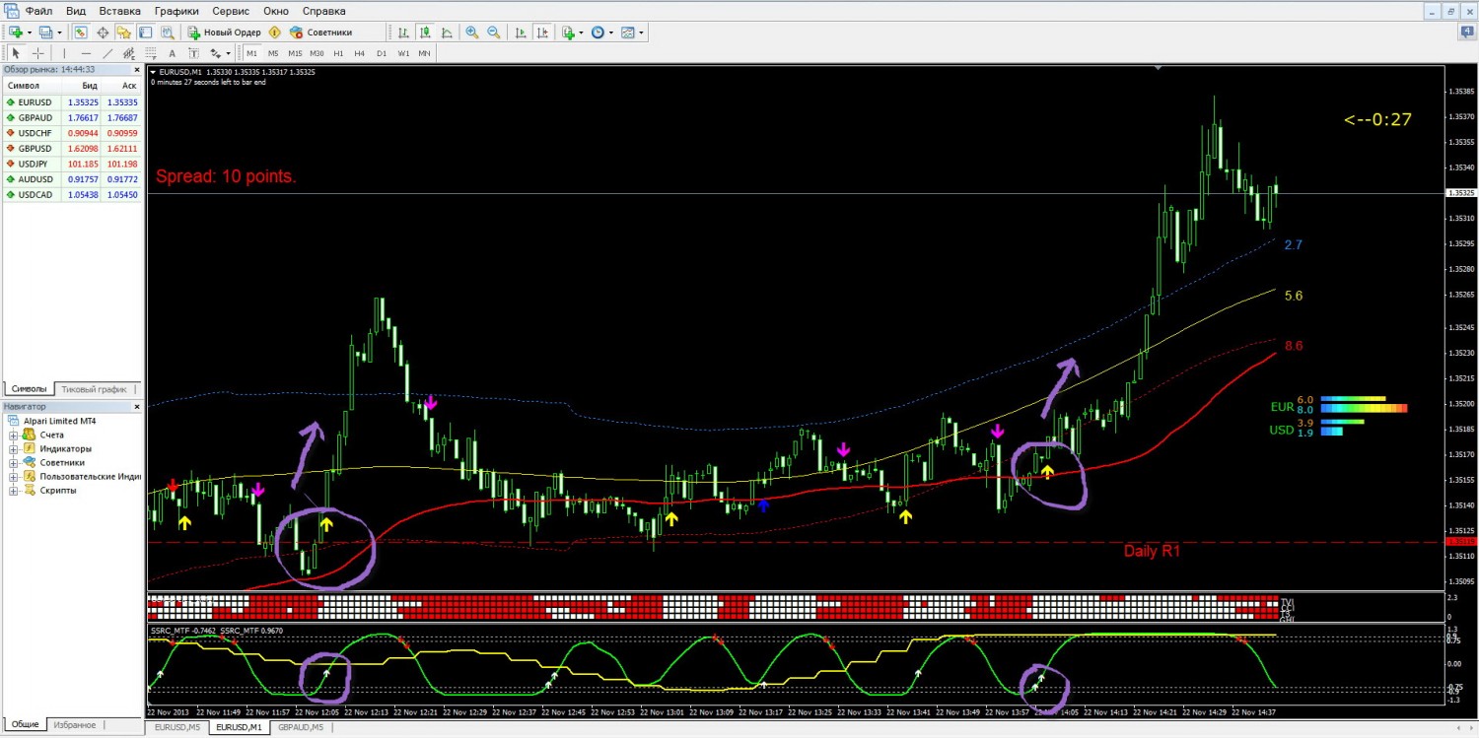The height and width of the screenshot is (738, 1479).
Task: Click the Советники toolbar button
Action: 321,33
